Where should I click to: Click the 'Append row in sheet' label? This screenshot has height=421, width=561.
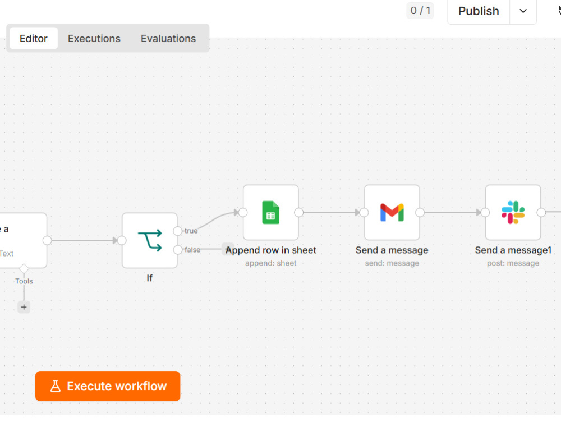[x=271, y=250]
